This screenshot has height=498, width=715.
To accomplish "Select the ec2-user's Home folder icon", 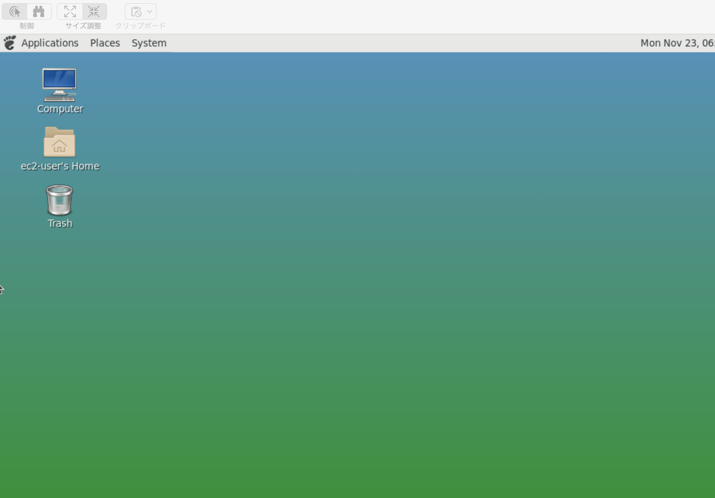I will point(59,142).
